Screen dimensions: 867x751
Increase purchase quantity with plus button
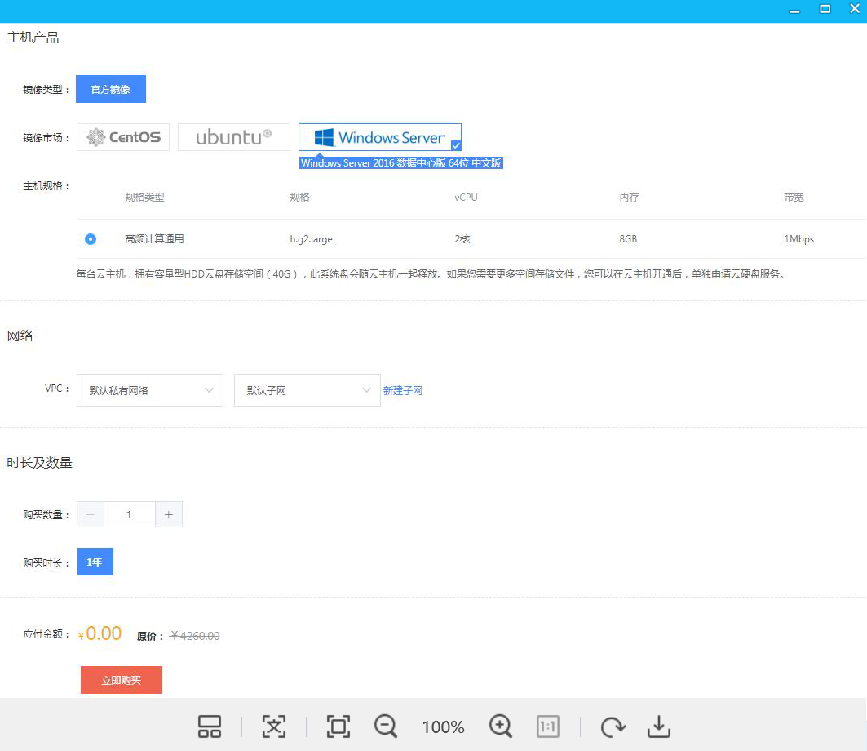point(169,515)
